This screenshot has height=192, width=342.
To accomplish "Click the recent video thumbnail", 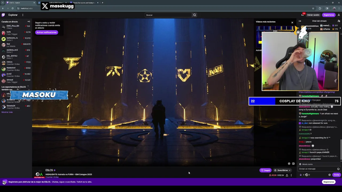I will tap(275, 37).
